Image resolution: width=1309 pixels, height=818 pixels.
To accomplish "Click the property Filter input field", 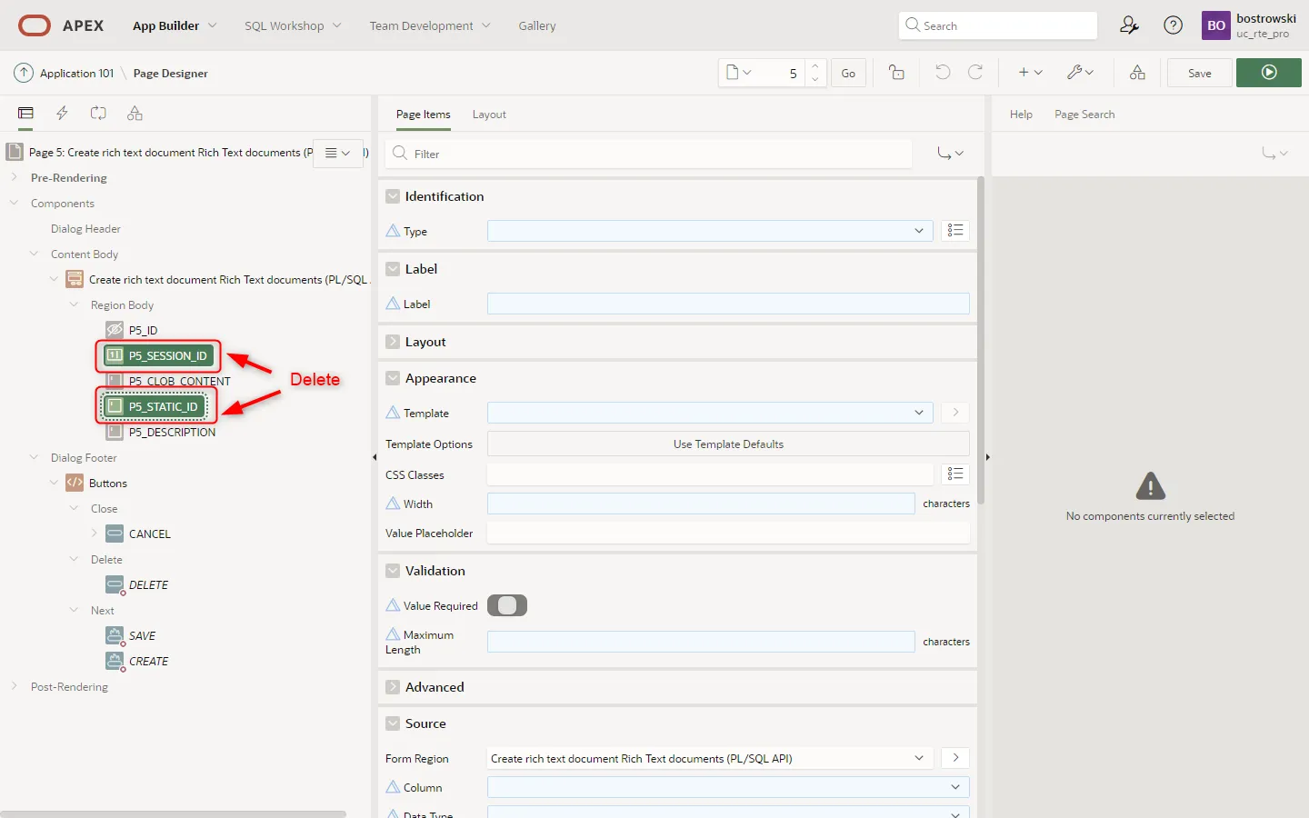I will tap(654, 154).
